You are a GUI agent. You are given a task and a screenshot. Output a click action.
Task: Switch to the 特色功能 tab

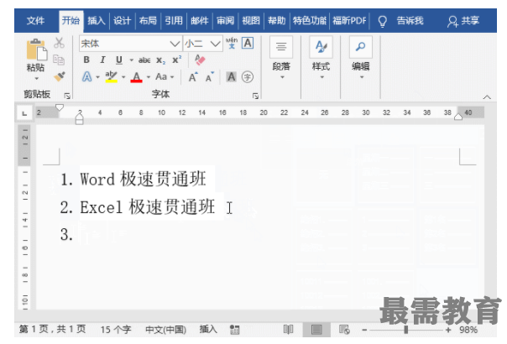click(x=310, y=21)
